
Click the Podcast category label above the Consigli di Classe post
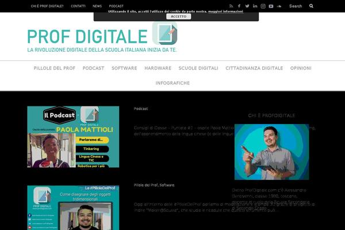141,109
